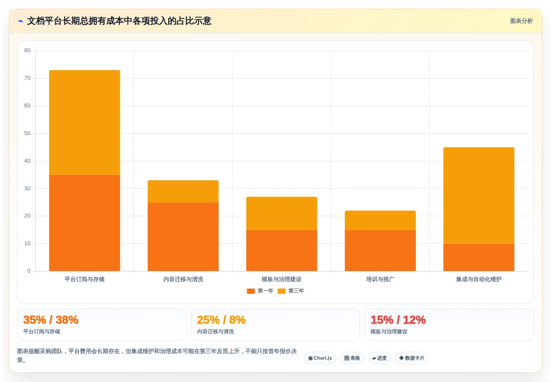The height and width of the screenshot is (382, 551).
Task: Click the y-axis value 80
Action: (27, 50)
